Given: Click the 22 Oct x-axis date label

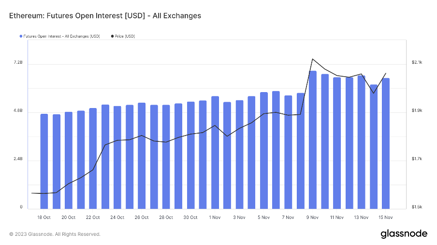Looking at the screenshot, I should 93,218.
